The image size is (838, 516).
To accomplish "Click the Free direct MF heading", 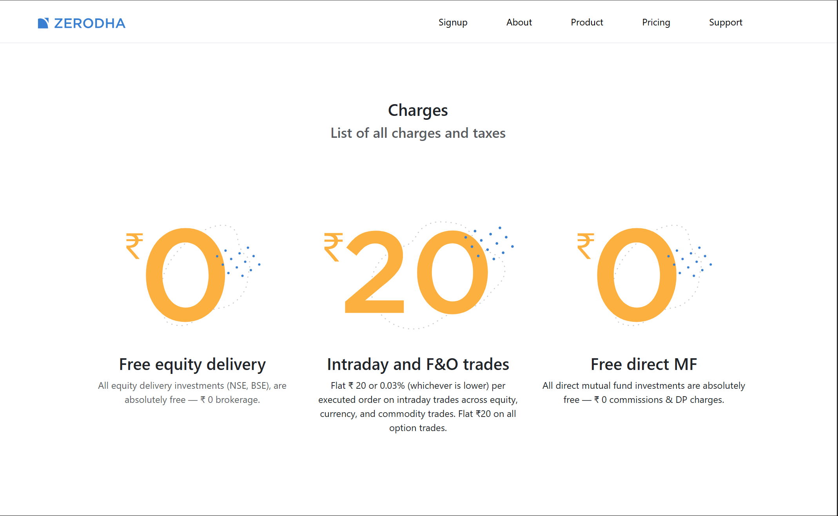I will pos(644,364).
